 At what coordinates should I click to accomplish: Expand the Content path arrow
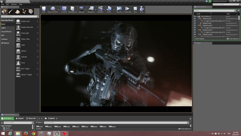point(57,118)
